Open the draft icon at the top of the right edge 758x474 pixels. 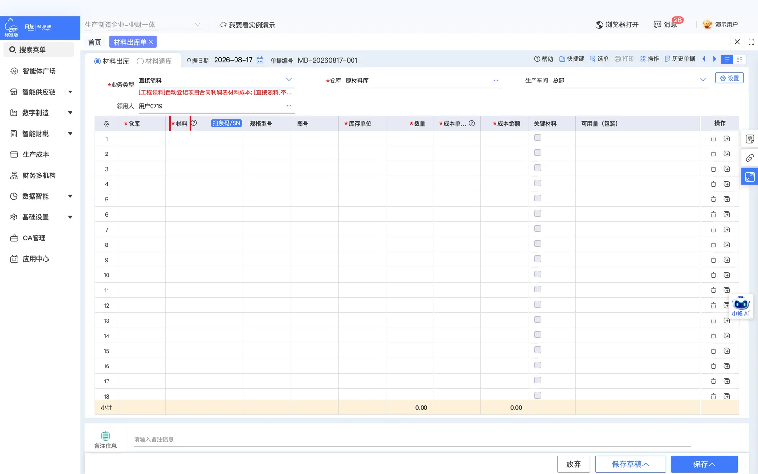coord(749,139)
